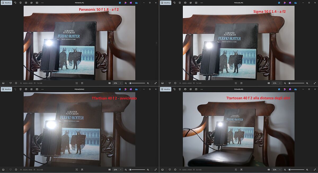This screenshot has height=173, width=318.
Task: Show file info for P1014435.JPG
Action: (16, 83)
